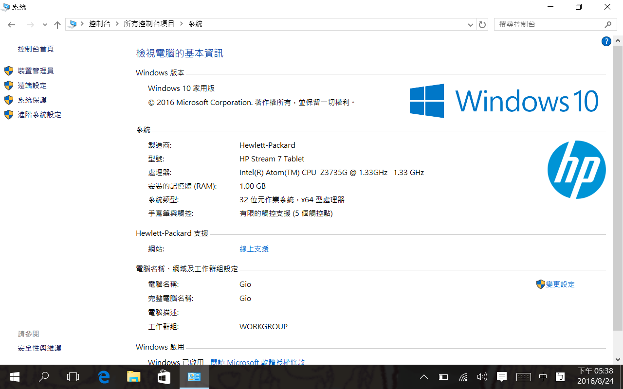Click the System control panel taskbar button
The width and height of the screenshot is (623, 389).
194,377
